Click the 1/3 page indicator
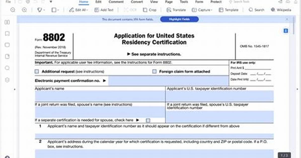The image size is (301, 158). (x=284, y=155)
